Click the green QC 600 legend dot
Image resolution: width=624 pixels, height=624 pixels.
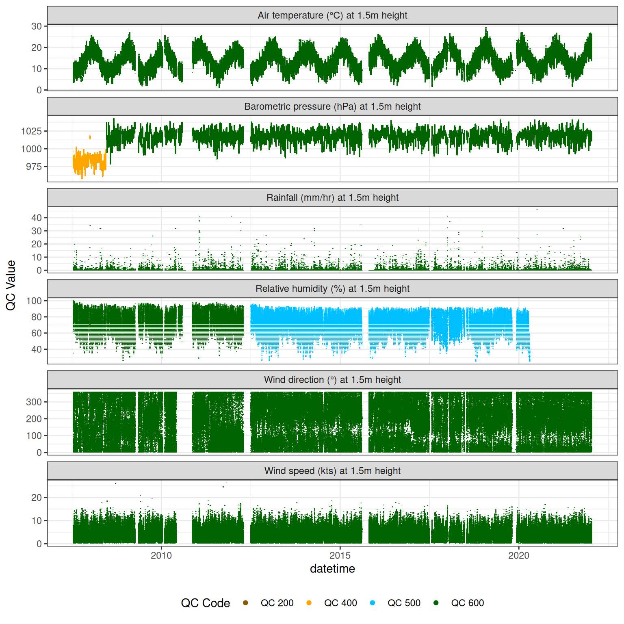(x=436, y=603)
